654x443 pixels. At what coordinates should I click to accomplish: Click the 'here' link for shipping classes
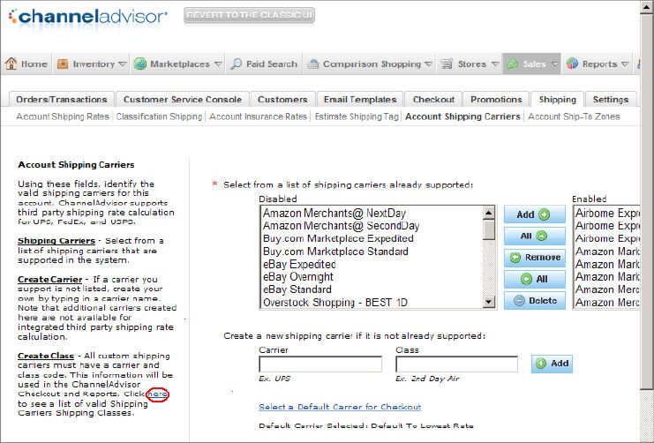click(x=158, y=394)
